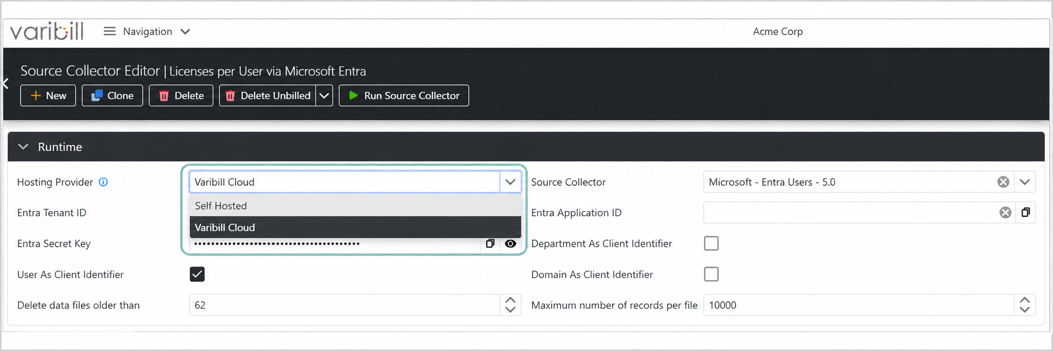Increase Delete data files older than value
Viewport: 1053px width, 351px height.
click(510, 300)
